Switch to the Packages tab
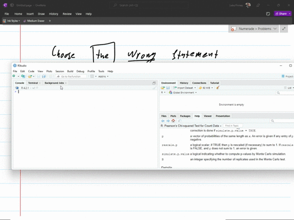The image size is (294, 220). [x=185, y=116]
